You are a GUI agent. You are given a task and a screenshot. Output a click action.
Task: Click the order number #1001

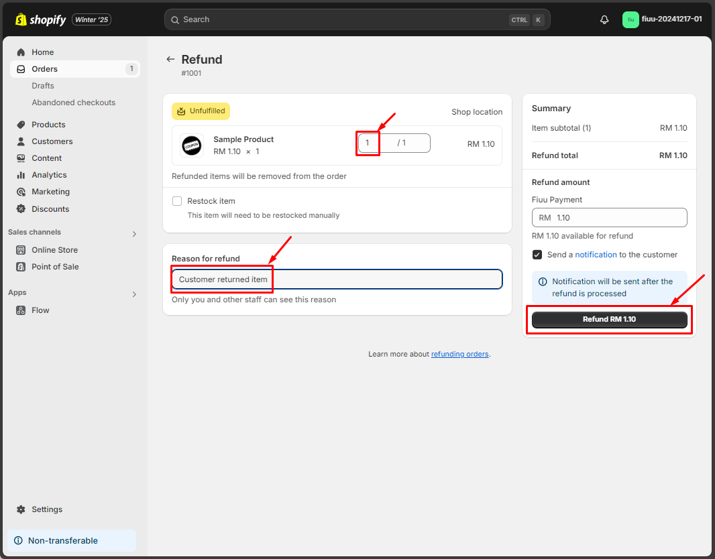[191, 73]
